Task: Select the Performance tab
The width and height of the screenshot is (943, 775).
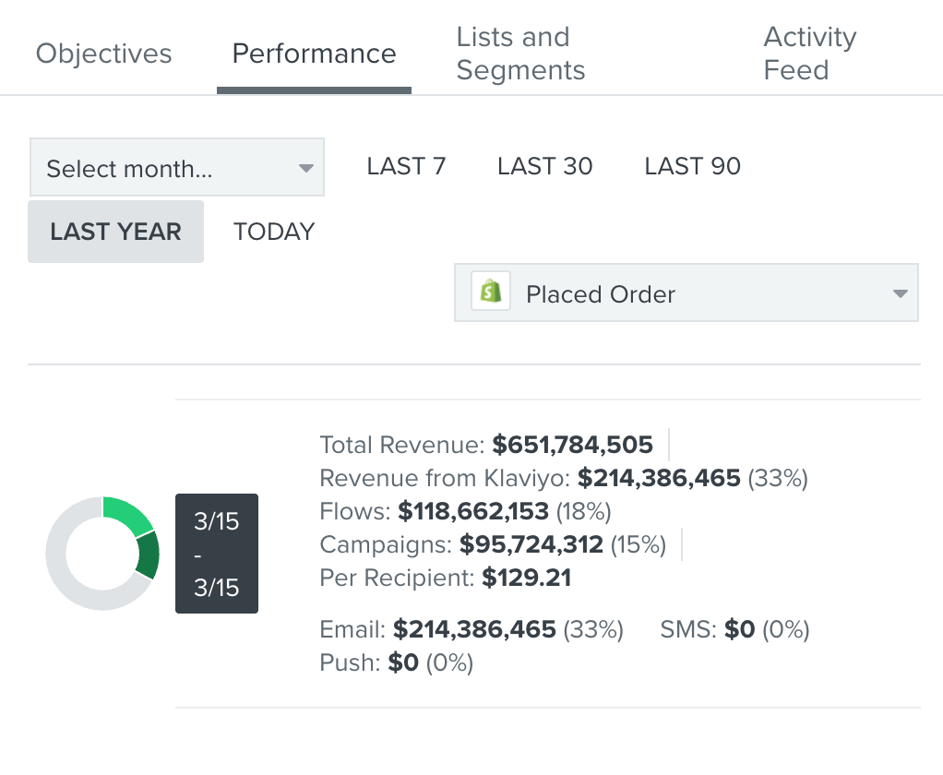Action: point(314,54)
